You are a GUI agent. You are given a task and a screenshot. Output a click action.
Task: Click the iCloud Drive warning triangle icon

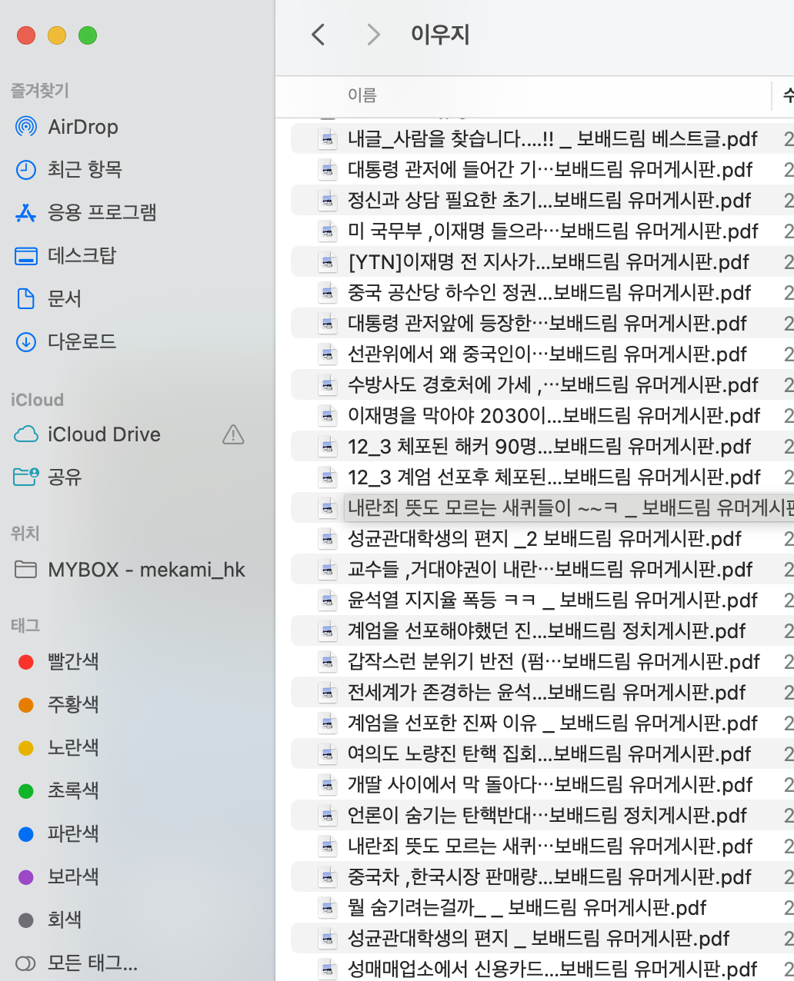tap(233, 435)
